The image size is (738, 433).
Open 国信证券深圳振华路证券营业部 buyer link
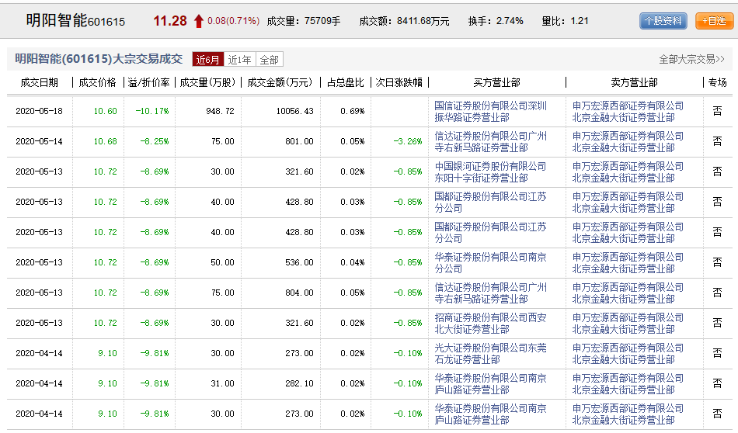click(490, 112)
